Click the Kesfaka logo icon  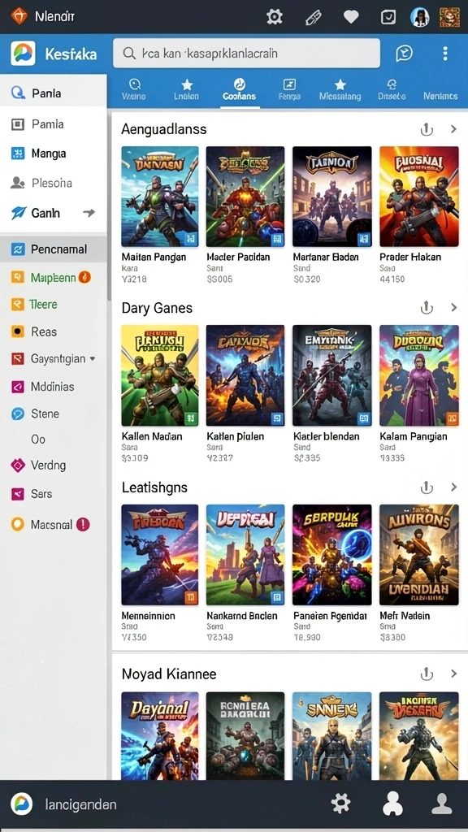pyautogui.click(x=23, y=53)
